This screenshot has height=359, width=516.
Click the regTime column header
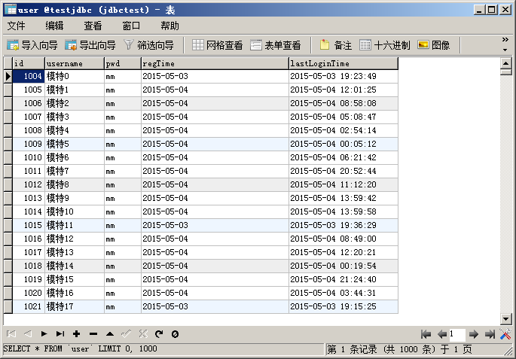215,63
